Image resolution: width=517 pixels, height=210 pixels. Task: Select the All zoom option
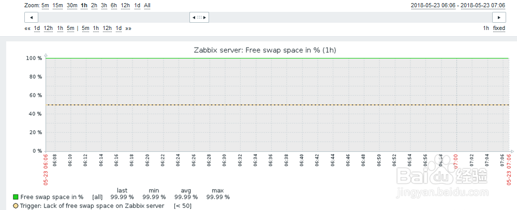[x=147, y=5]
